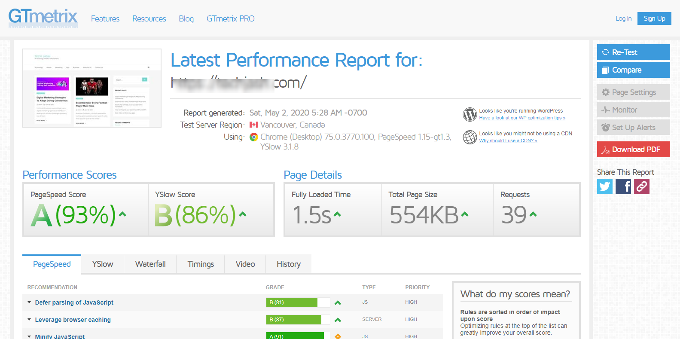Click the orange diamond beside Minify JavaScript grade
The width and height of the screenshot is (680, 339).
pos(338,336)
